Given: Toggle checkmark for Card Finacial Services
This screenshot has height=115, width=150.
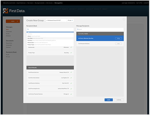Looking at the screenshot, I should pyautogui.click(x=71, y=72).
